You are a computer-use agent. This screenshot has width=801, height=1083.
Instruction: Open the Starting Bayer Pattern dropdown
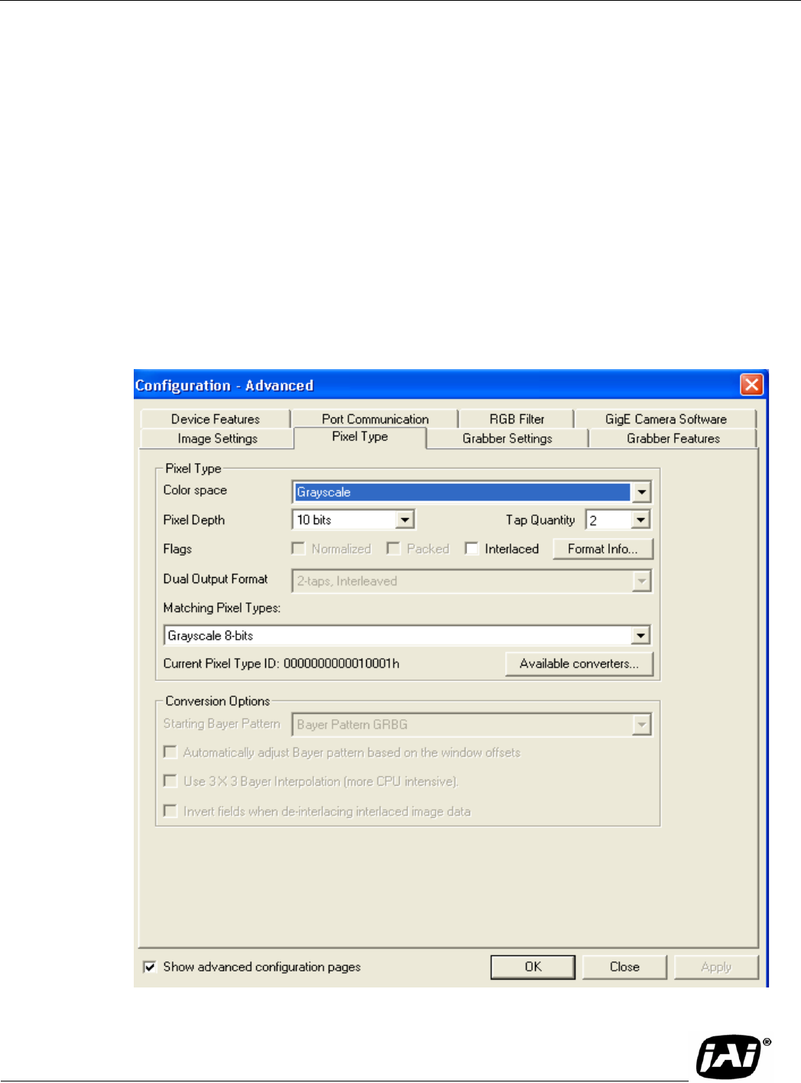[641, 725]
